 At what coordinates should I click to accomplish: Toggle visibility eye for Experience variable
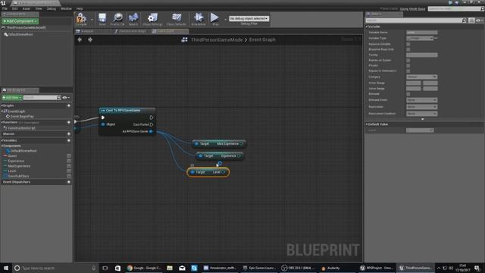pos(69,161)
